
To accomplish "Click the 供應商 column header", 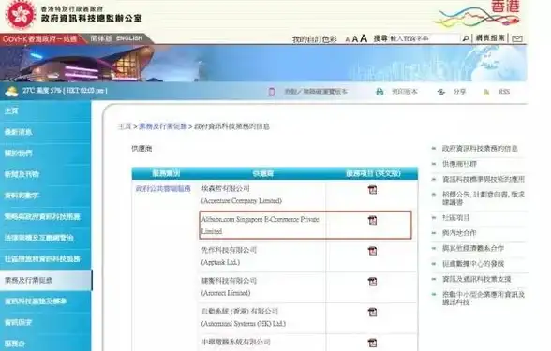I will (262, 174).
